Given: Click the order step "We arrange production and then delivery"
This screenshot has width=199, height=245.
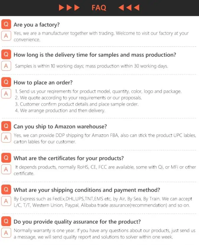Looking at the screenshot, I should click(62, 111).
